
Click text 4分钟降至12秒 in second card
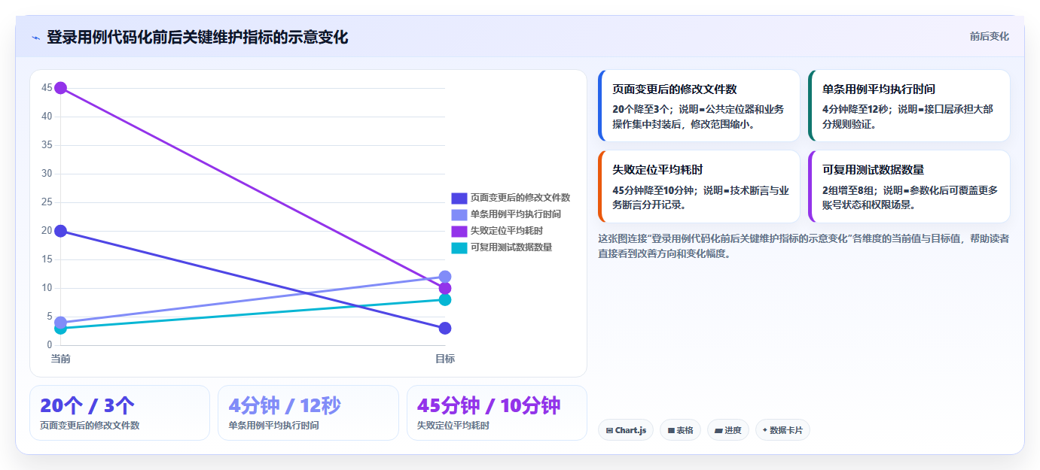[x=855, y=109]
